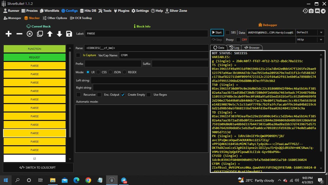
Task: Open Task View on taskbar
Action: pyautogui.click(x=40, y=180)
